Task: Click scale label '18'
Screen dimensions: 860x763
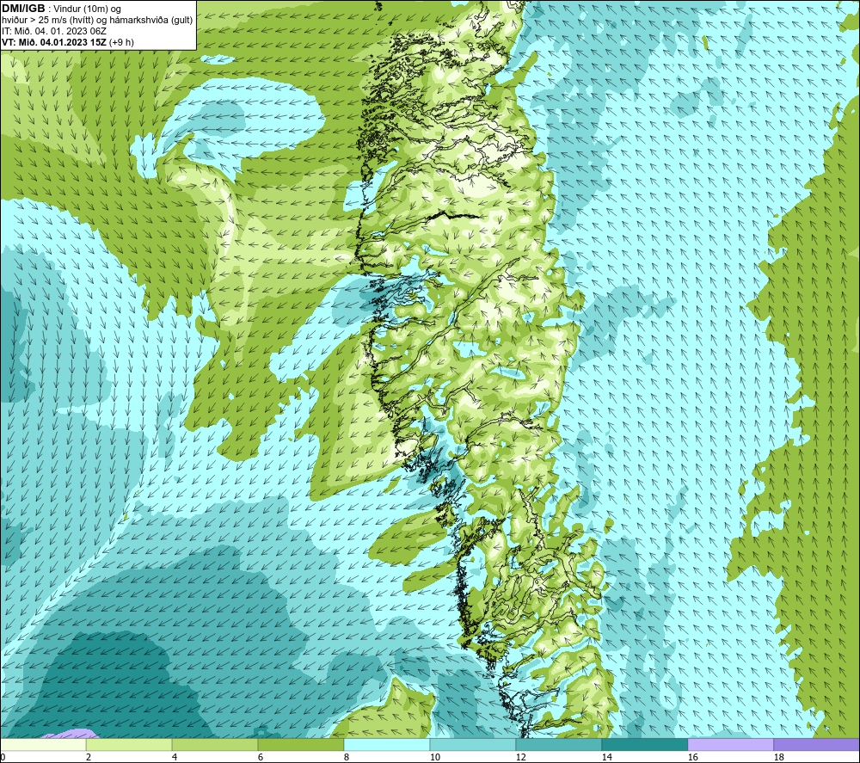Action: [x=778, y=757]
